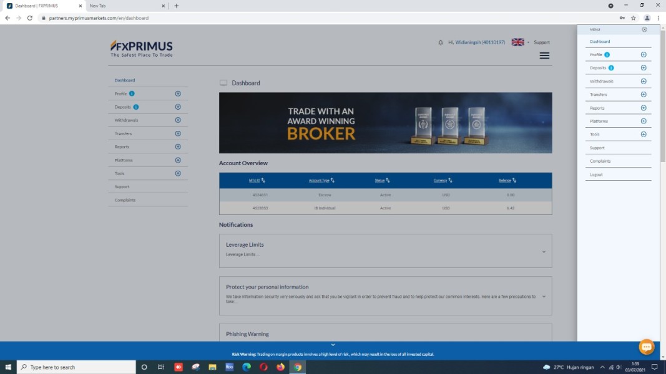666x374 pixels.
Task: Click the browser address bar
Action: tap(327, 18)
